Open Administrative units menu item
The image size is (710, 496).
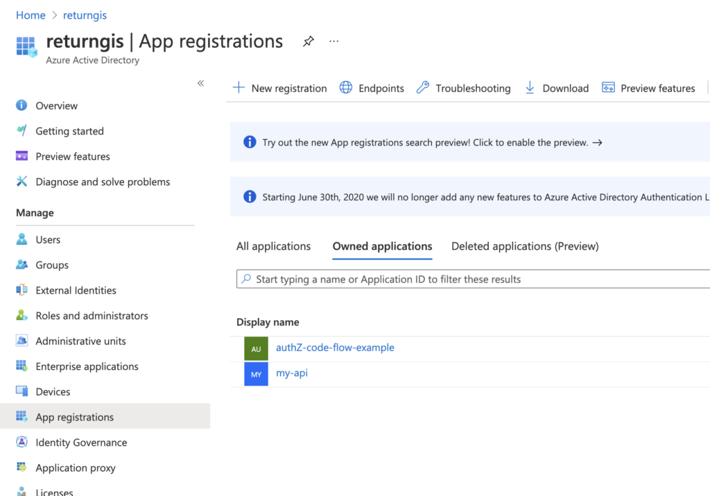point(80,341)
